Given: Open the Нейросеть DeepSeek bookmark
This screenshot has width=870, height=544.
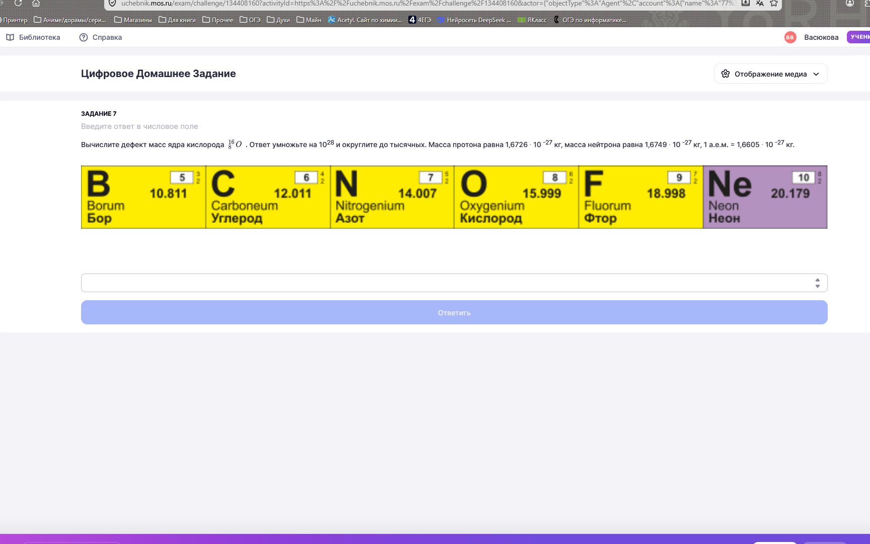Looking at the screenshot, I should click(474, 20).
